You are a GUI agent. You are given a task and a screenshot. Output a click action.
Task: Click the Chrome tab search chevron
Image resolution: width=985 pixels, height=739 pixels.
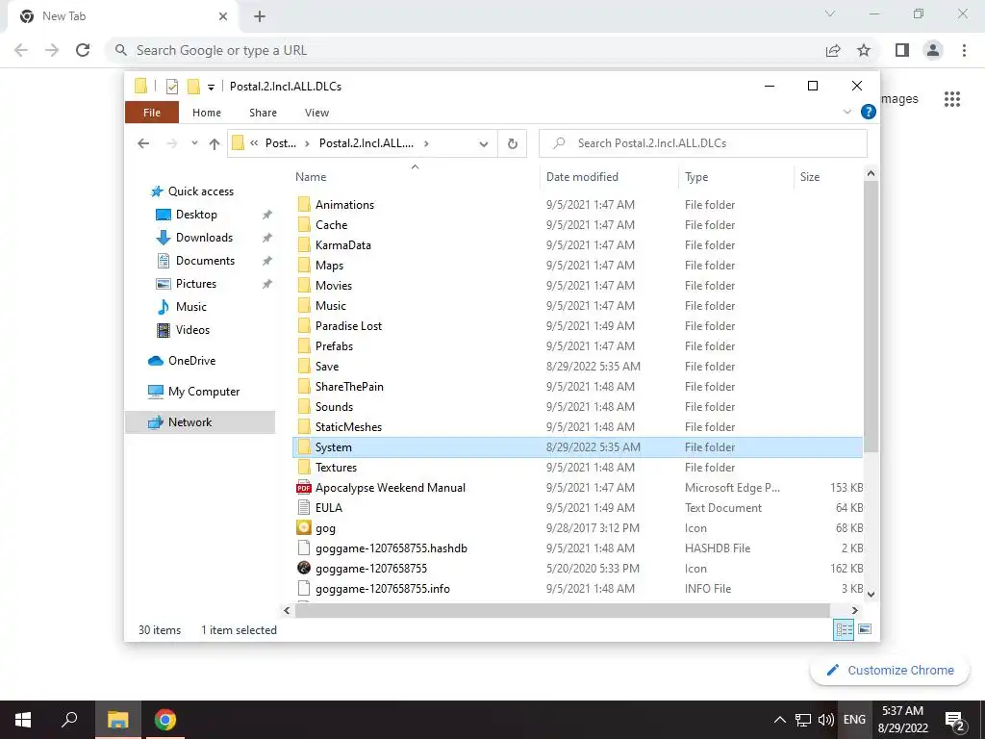click(x=830, y=13)
